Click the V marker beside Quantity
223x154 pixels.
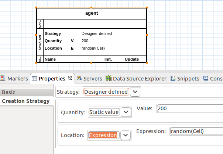click(72, 41)
